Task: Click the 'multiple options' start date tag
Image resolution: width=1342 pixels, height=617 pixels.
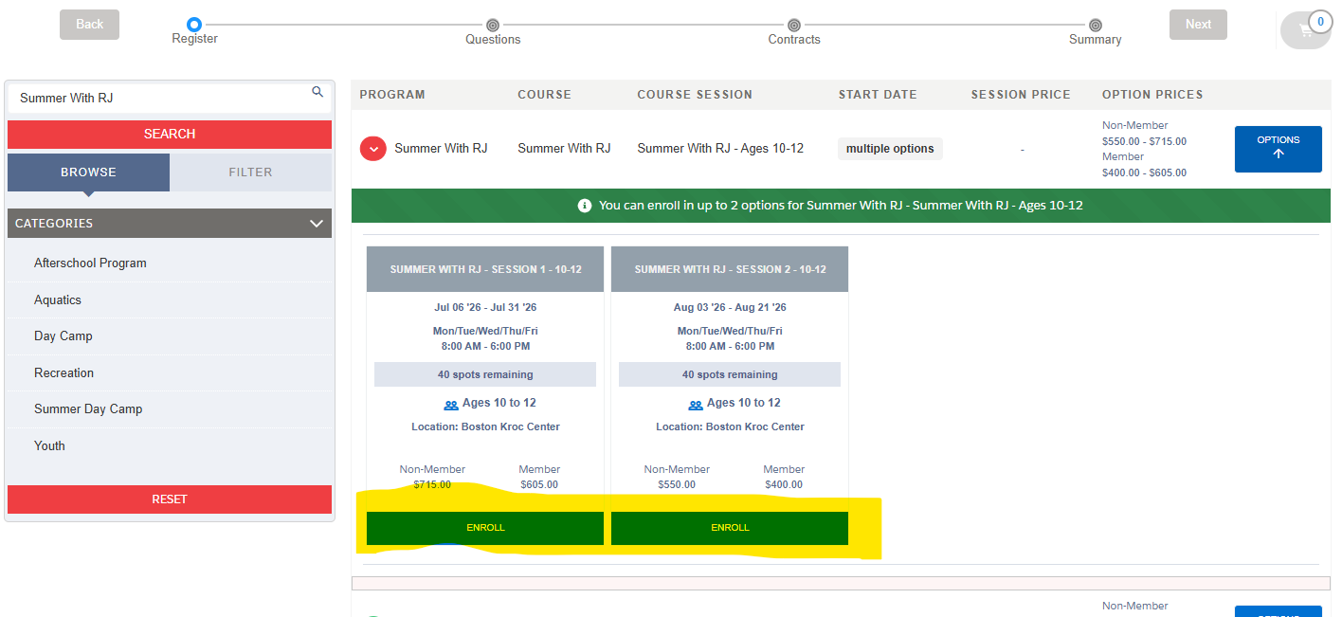Action: coord(890,149)
